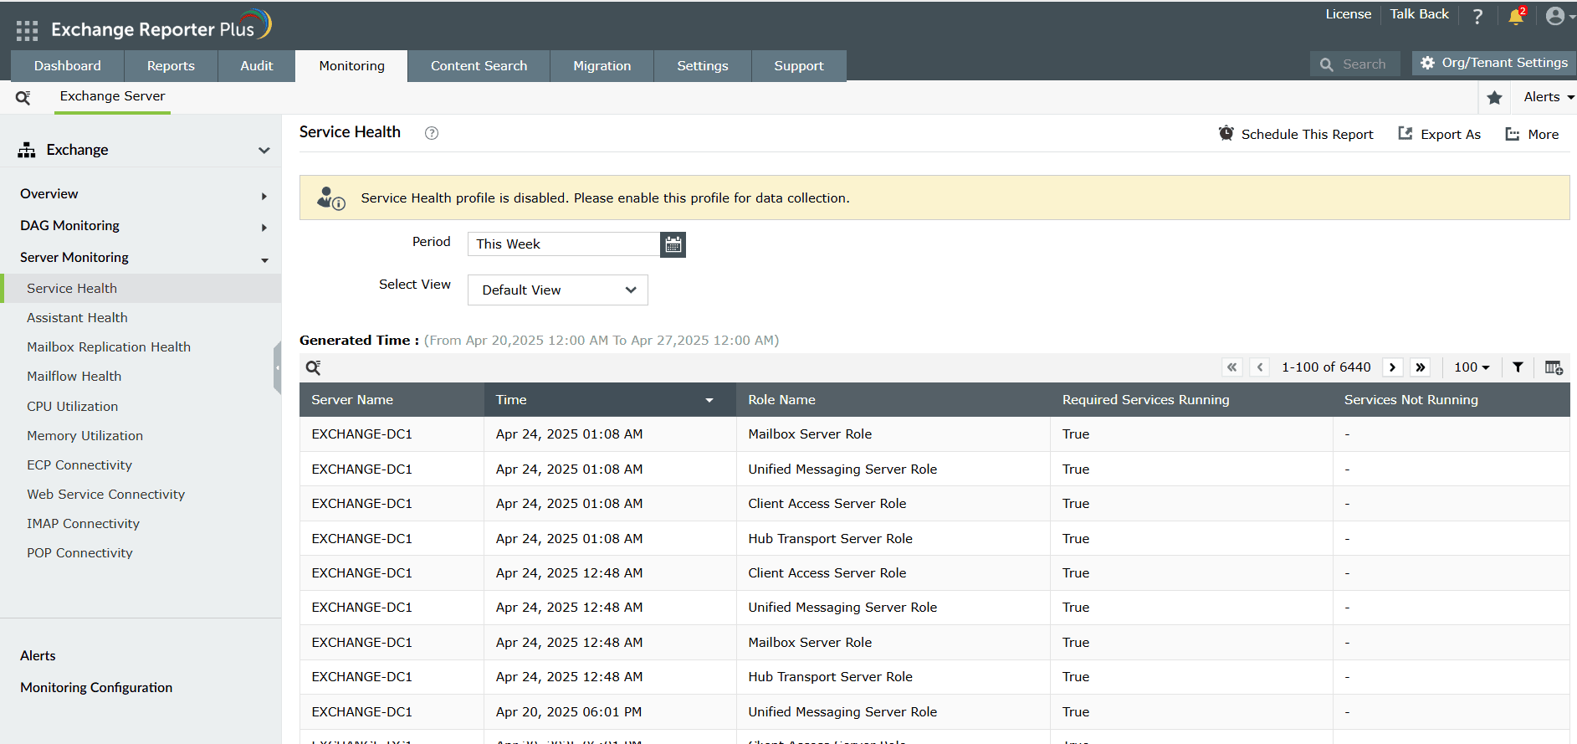The height and width of the screenshot is (744, 1577).
Task: Click the top Search field
Action: [x=1355, y=64]
